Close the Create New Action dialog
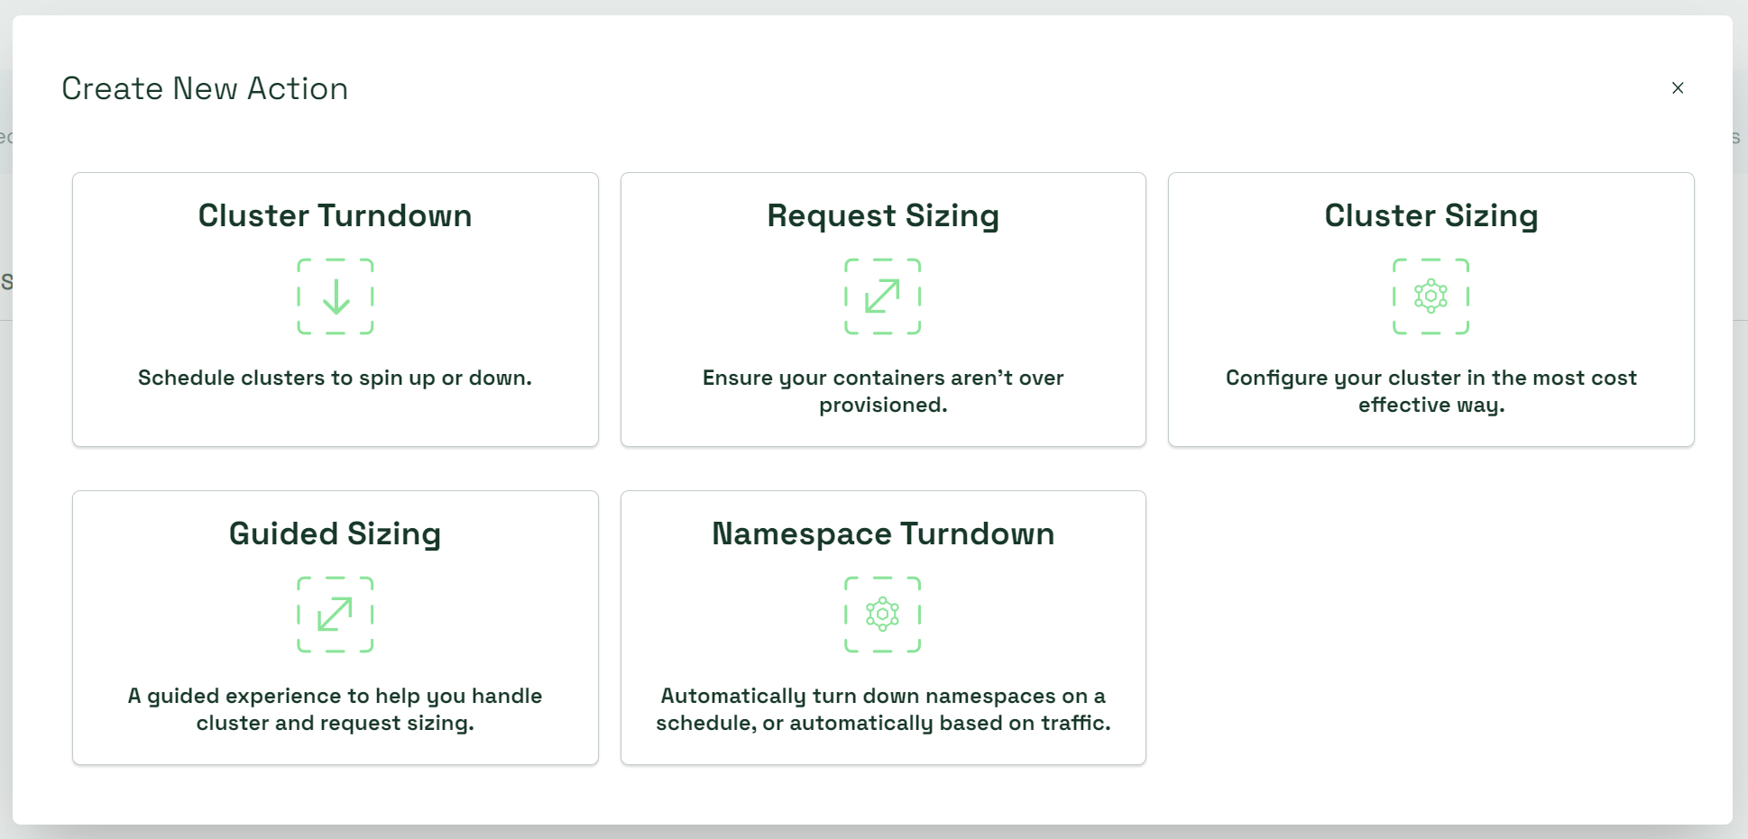This screenshot has width=1748, height=839. [1678, 87]
